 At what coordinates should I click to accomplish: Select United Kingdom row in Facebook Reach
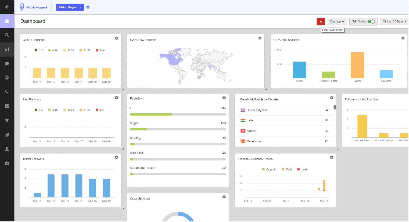click(284, 110)
